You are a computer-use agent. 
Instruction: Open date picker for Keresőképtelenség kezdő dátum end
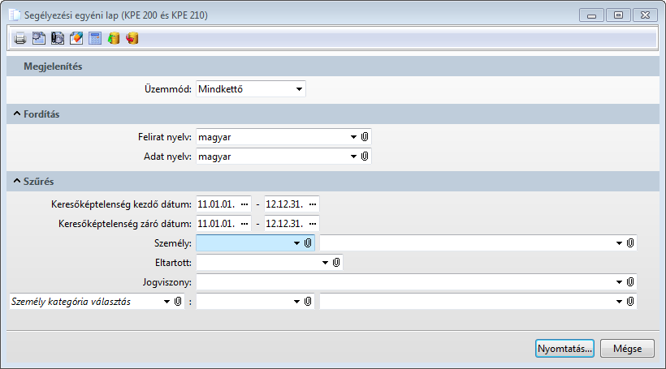[x=313, y=204]
